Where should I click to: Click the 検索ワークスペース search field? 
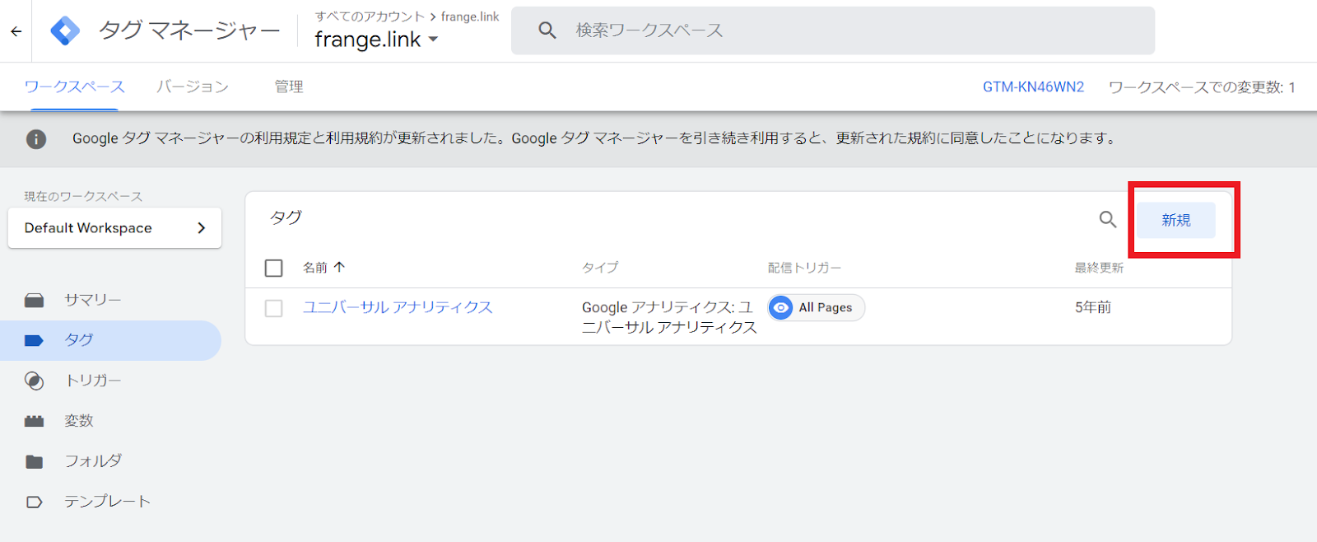click(833, 30)
